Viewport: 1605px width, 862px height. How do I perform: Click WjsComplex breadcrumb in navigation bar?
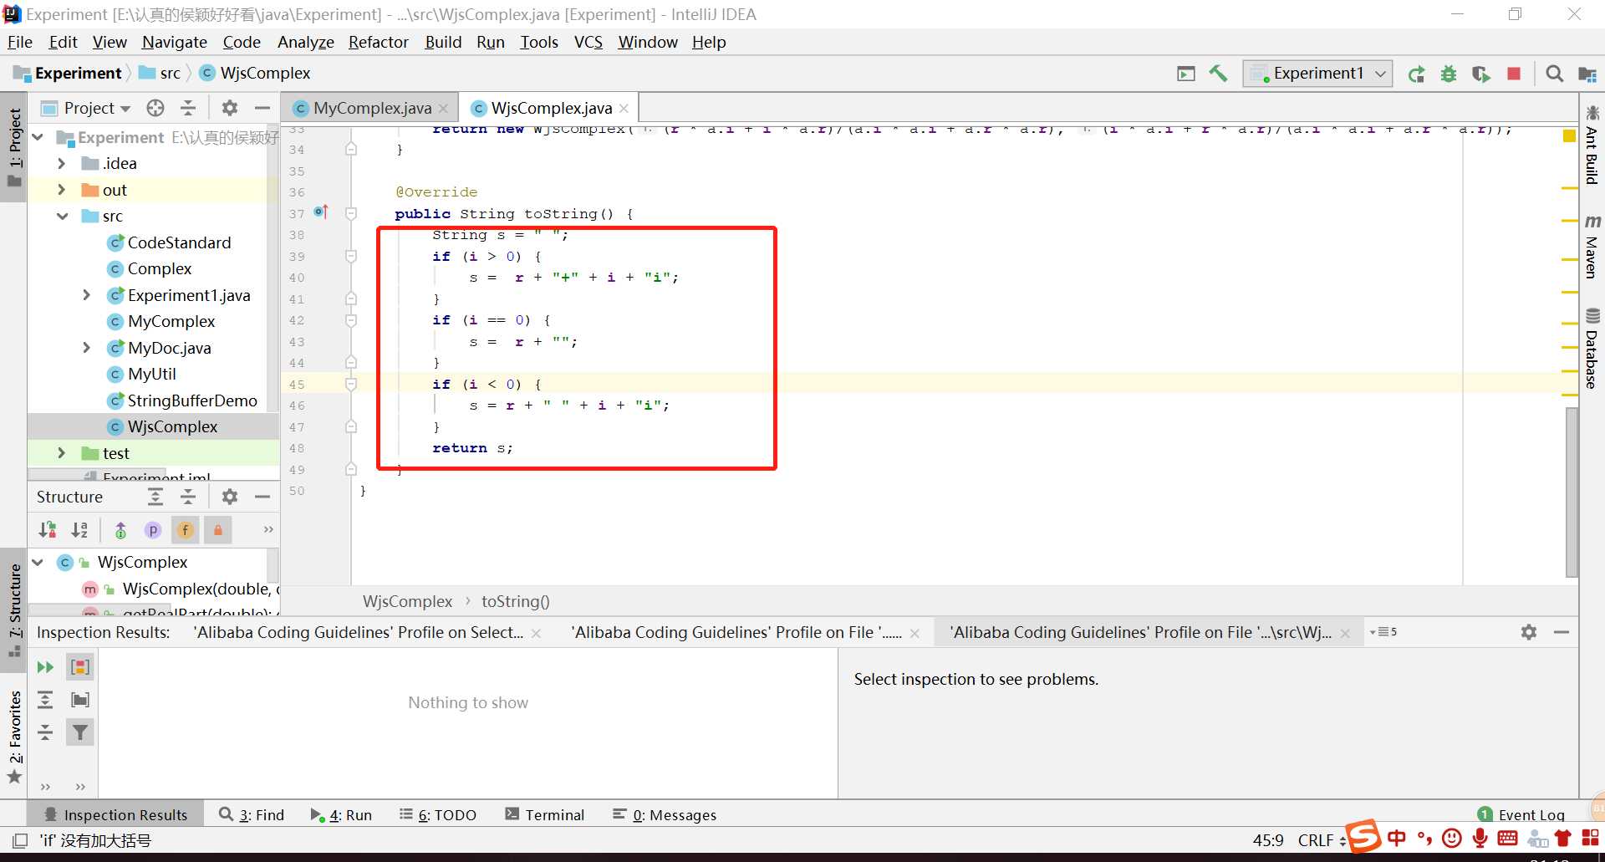coord(256,74)
